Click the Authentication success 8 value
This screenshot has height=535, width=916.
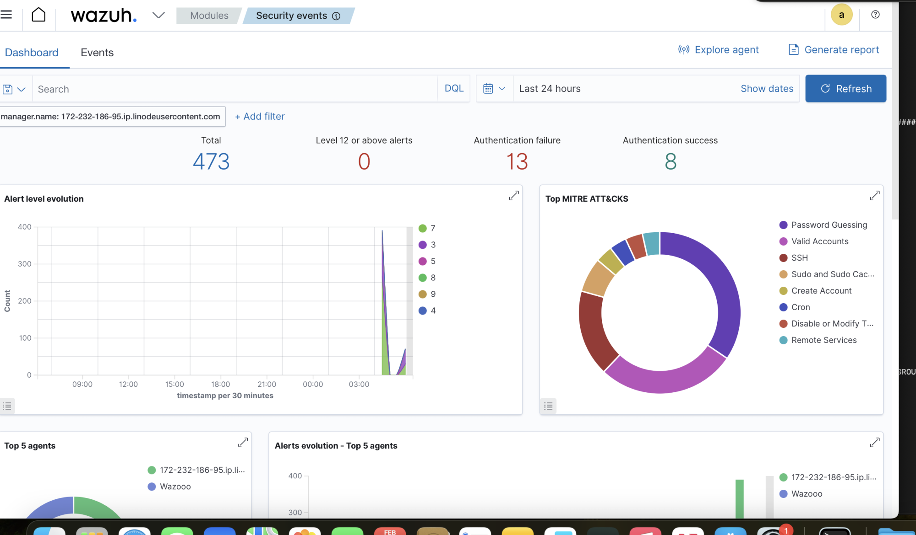point(671,161)
